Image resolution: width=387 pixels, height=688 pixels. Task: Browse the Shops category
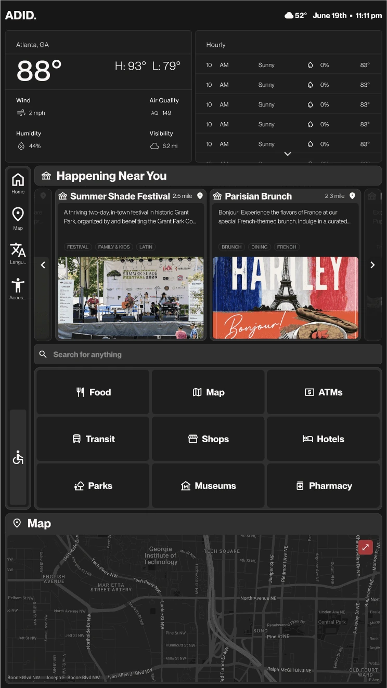(208, 439)
